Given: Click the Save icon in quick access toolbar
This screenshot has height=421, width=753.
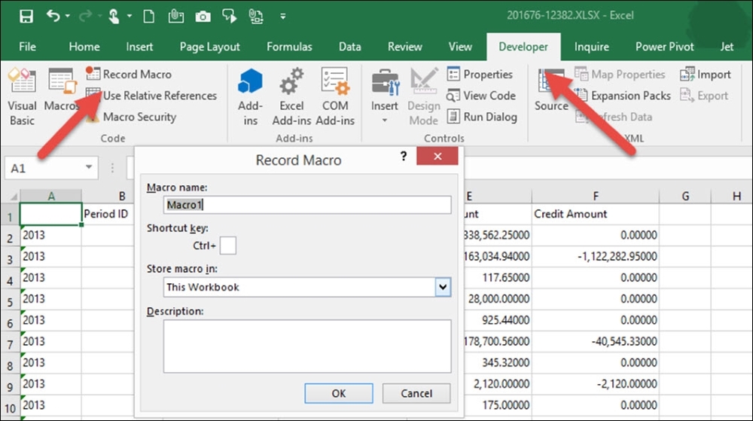Looking at the screenshot, I should click(x=26, y=16).
